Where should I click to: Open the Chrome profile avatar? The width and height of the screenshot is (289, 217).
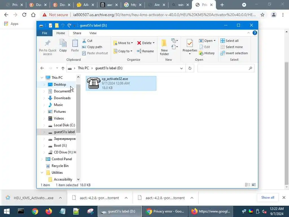[x=274, y=15]
